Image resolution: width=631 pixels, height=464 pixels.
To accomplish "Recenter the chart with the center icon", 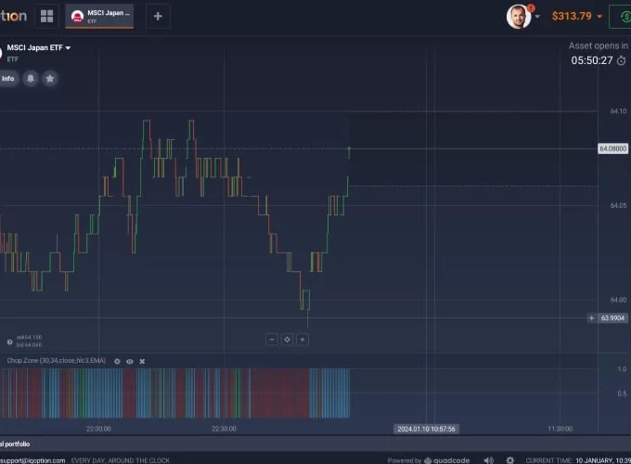I will point(287,340).
